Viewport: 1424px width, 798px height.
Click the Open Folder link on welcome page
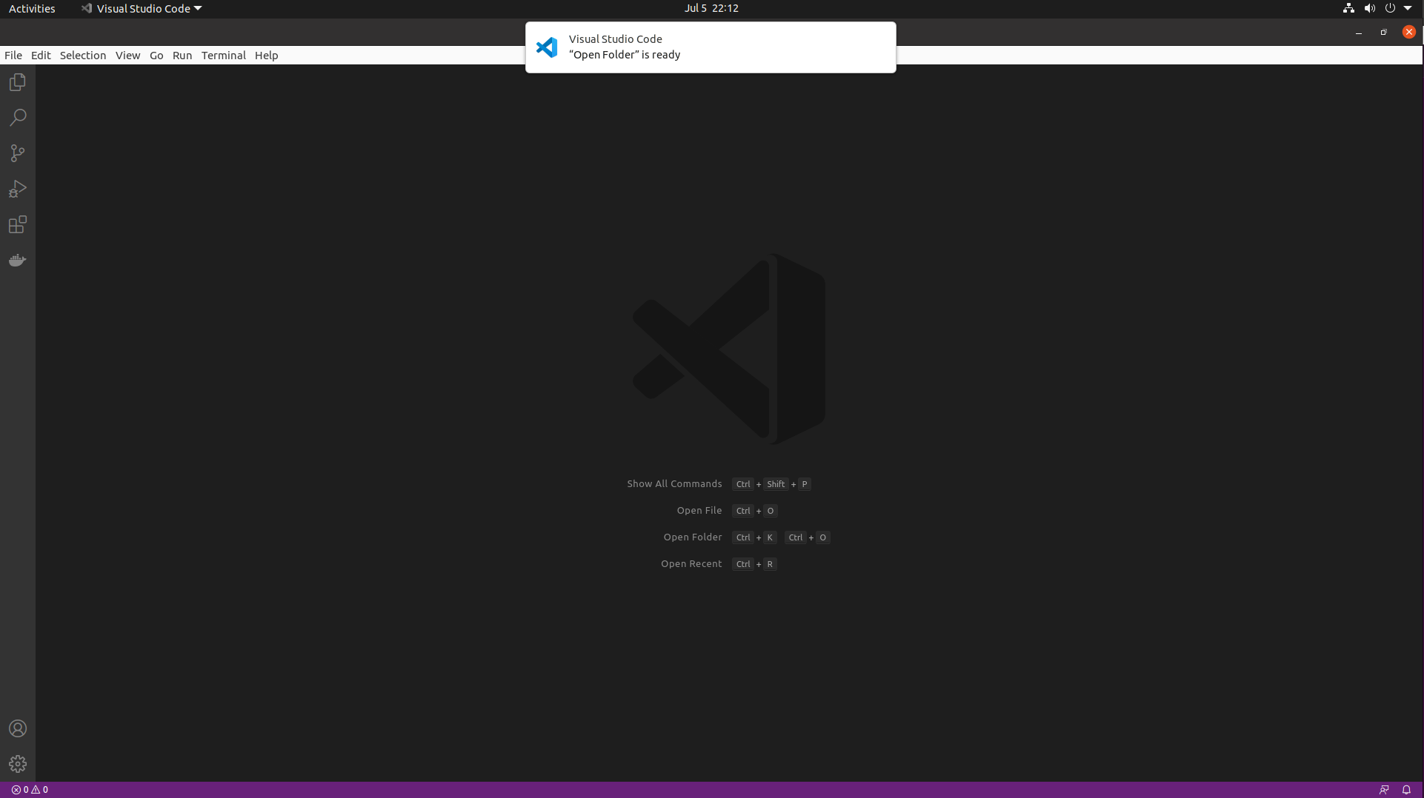[x=692, y=537]
